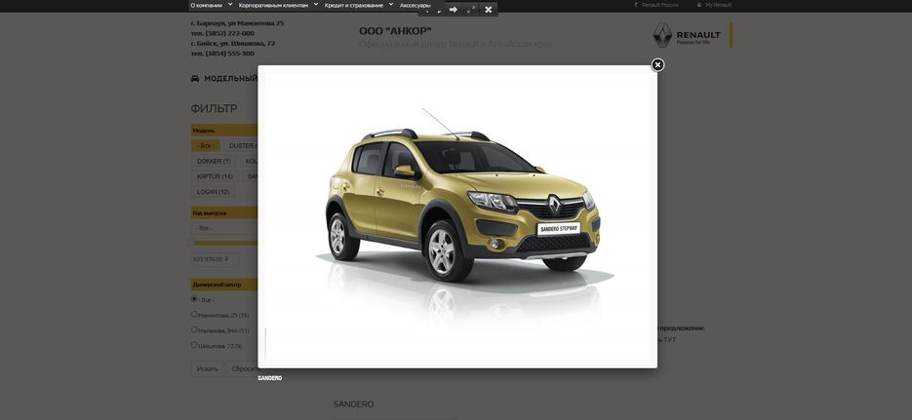Expand image using diagonal arrows icon
912x420 pixels.
coord(471,10)
